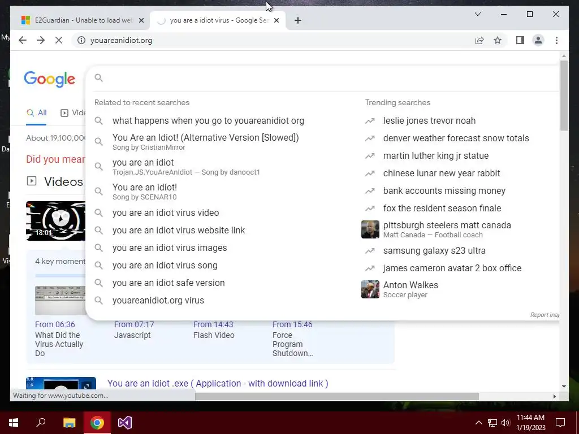579x434 pixels.
Task: Open Visual Studio from the taskbar
Action: (125, 423)
